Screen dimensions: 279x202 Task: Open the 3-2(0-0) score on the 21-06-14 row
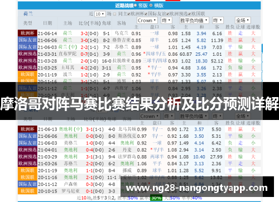point(89,33)
